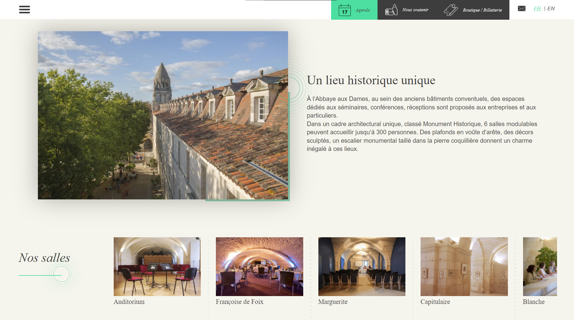Open the contact envelope icon
Viewport: 574px width, 320px height.
(x=522, y=8)
